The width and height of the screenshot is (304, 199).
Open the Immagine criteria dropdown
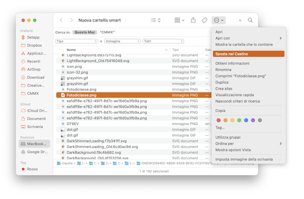pyautogui.click(x=122, y=41)
